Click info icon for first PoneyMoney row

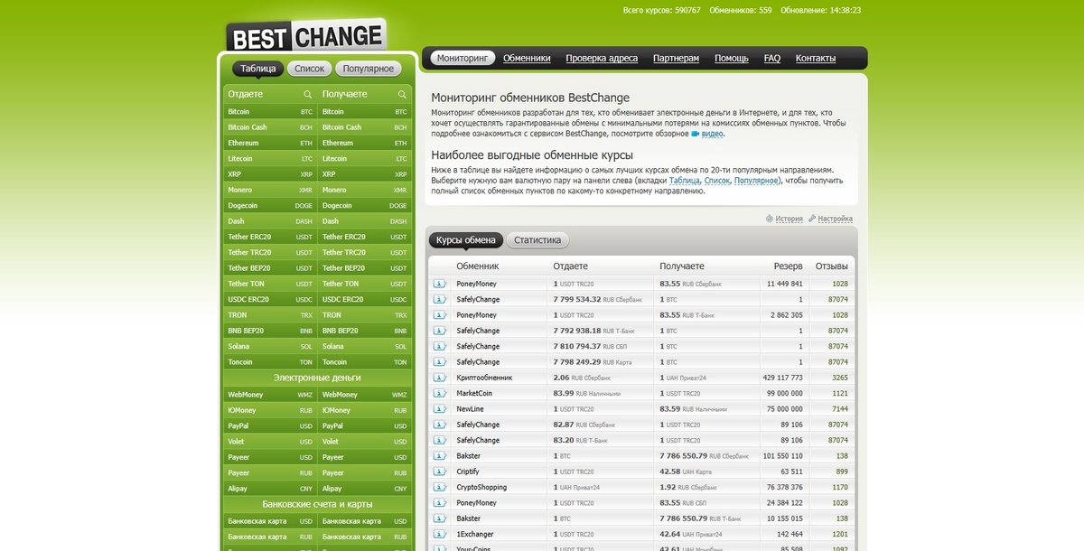pos(440,284)
